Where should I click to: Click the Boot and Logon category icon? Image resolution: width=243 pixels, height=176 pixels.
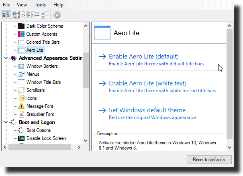(x=13, y=122)
